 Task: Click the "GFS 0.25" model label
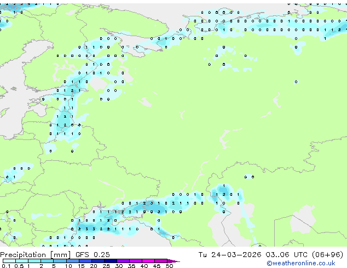coord(92,255)
